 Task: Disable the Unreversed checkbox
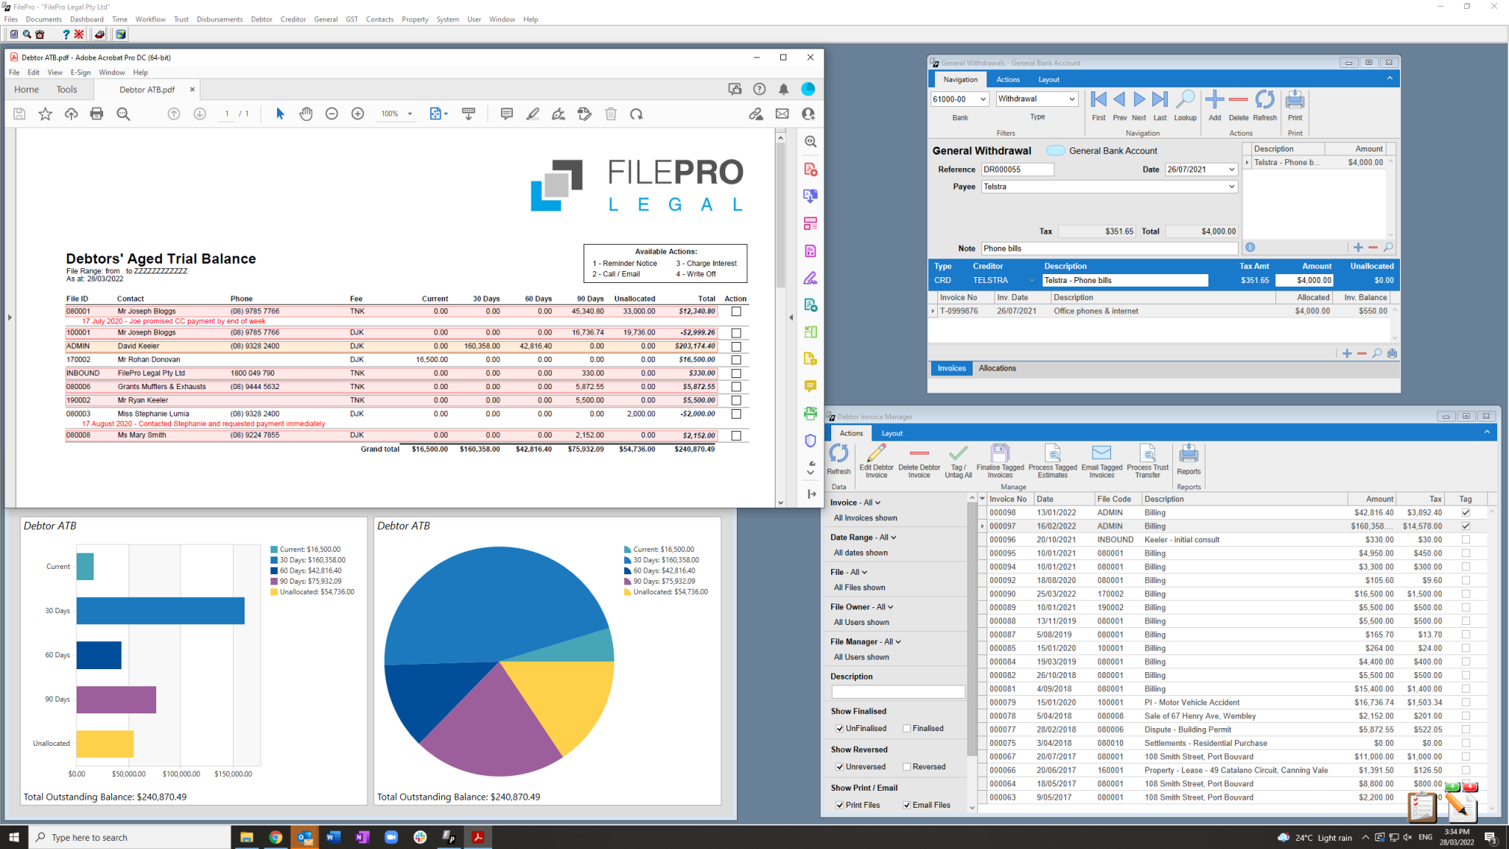[839, 766]
